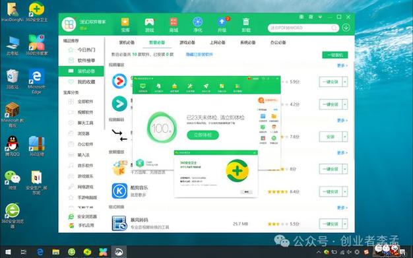Open 360安全卫士 desktop shortcut

pos(36,12)
